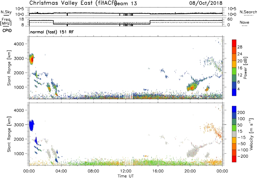Viewport: 257px width, 178px height.
Task: Click the 'Velocity [m s⁻¹]' color bar label
Action: pos(251,134)
